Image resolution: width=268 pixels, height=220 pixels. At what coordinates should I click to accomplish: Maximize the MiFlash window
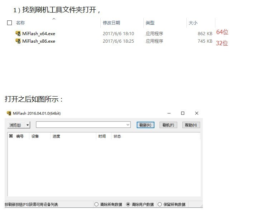183,113
